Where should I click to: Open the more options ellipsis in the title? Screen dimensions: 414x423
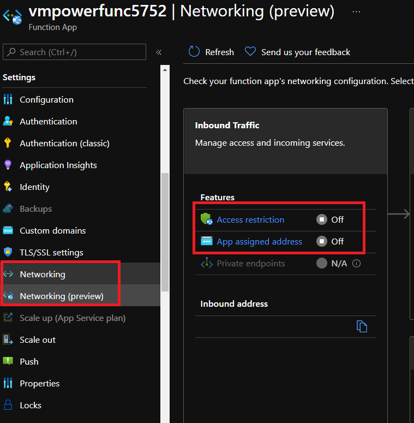[356, 12]
